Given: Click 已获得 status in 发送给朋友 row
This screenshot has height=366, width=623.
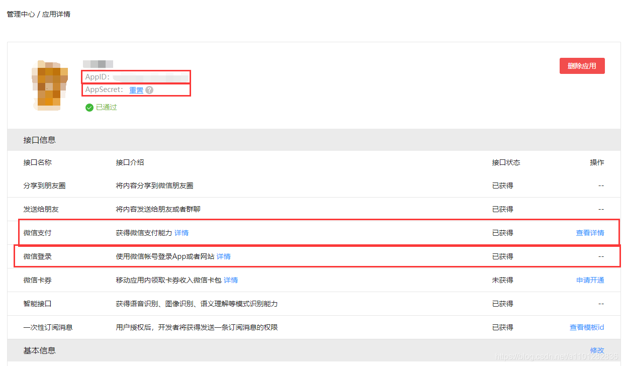Looking at the screenshot, I should click(502, 209).
